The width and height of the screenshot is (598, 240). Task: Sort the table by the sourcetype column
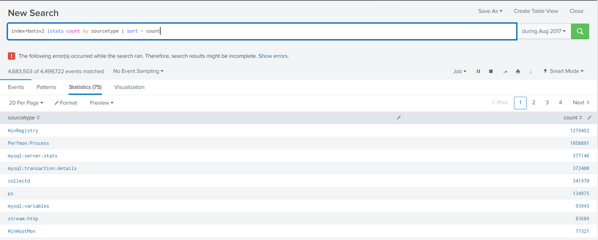[24, 118]
